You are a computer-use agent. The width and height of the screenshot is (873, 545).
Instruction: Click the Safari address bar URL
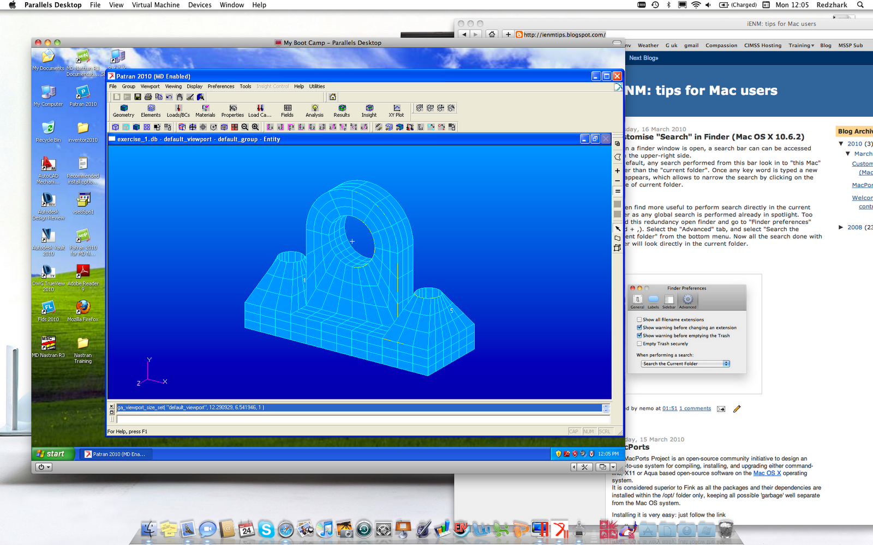click(564, 34)
